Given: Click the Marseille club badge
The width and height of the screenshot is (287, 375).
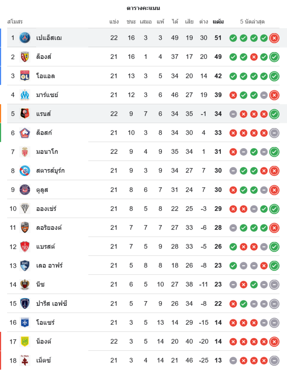Looking at the screenshot, I should (25, 95).
